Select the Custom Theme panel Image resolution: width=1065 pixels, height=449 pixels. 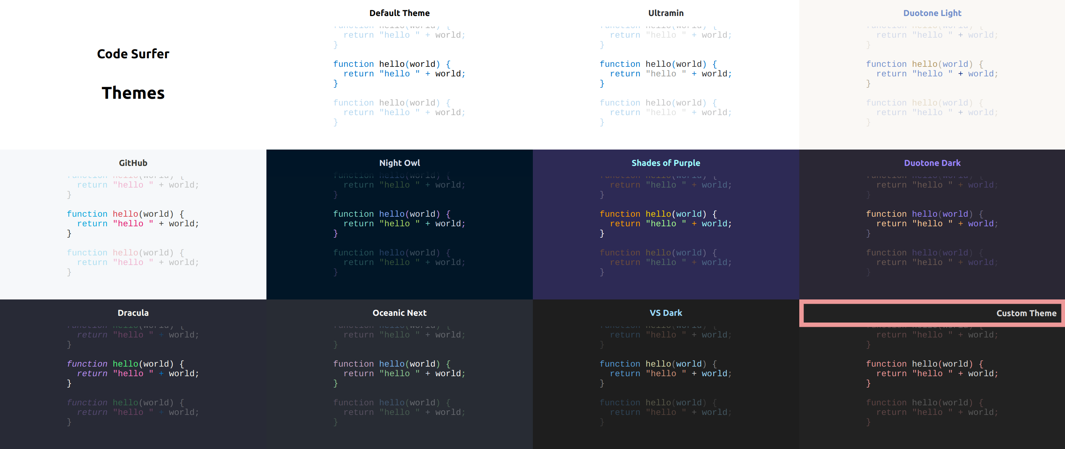pyautogui.click(x=932, y=374)
